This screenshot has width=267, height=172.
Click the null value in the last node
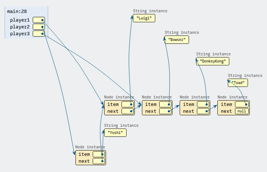tap(241, 111)
